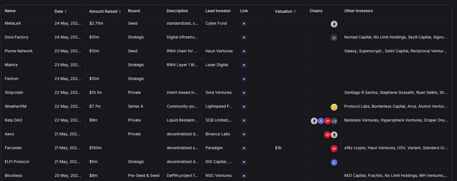Image resolution: width=457 pixels, height=181 pixels.
Task: Click Laser Digital lead investor cell
Action: point(217,65)
